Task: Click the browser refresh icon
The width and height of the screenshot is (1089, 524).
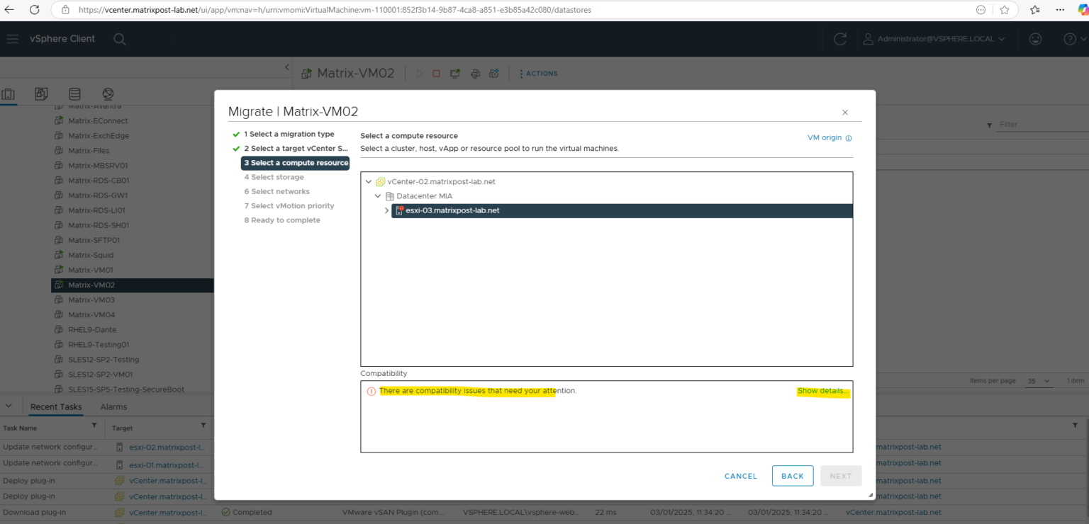Action: pos(35,10)
